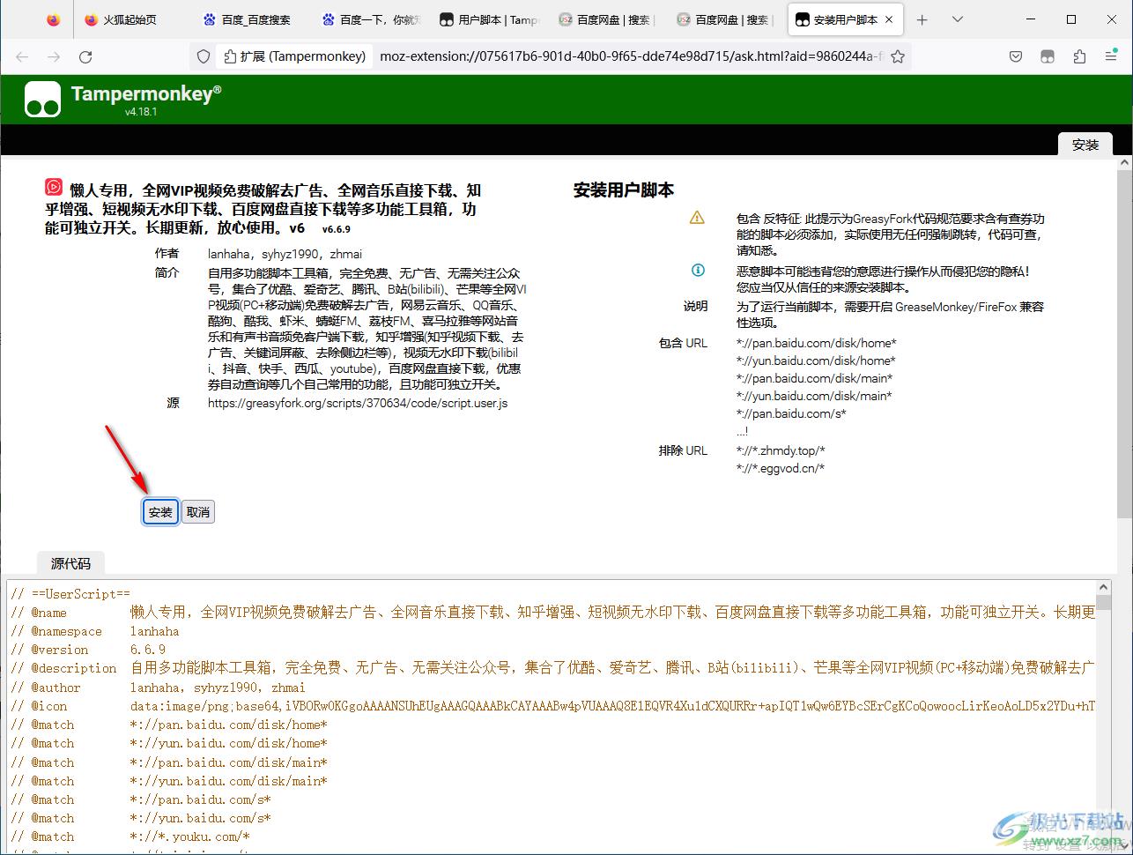
Task: Open Firefox application hamburger menu
Action: click(x=1111, y=56)
